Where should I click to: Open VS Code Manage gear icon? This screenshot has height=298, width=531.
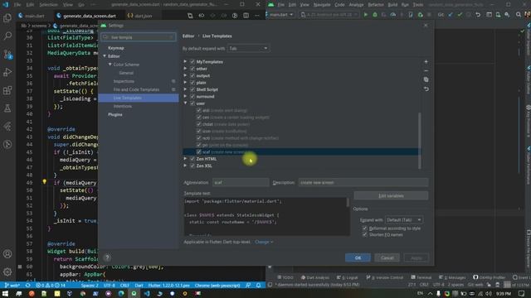click(7, 272)
